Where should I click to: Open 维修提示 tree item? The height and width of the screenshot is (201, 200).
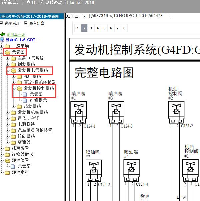(x=38, y=100)
